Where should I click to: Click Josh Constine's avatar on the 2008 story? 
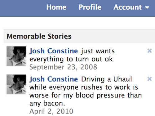tap(16, 56)
